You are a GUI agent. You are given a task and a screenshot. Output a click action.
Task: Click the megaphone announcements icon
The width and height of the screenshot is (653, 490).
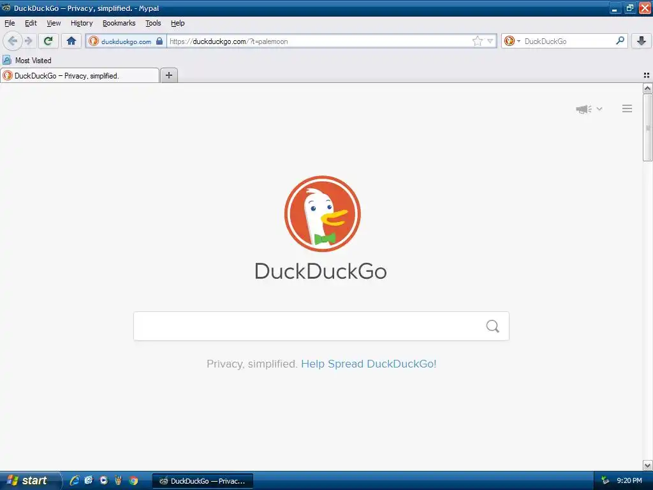click(x=583, y=109)
